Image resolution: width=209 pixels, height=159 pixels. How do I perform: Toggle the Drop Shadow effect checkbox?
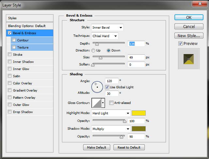(x=9, y=112)
